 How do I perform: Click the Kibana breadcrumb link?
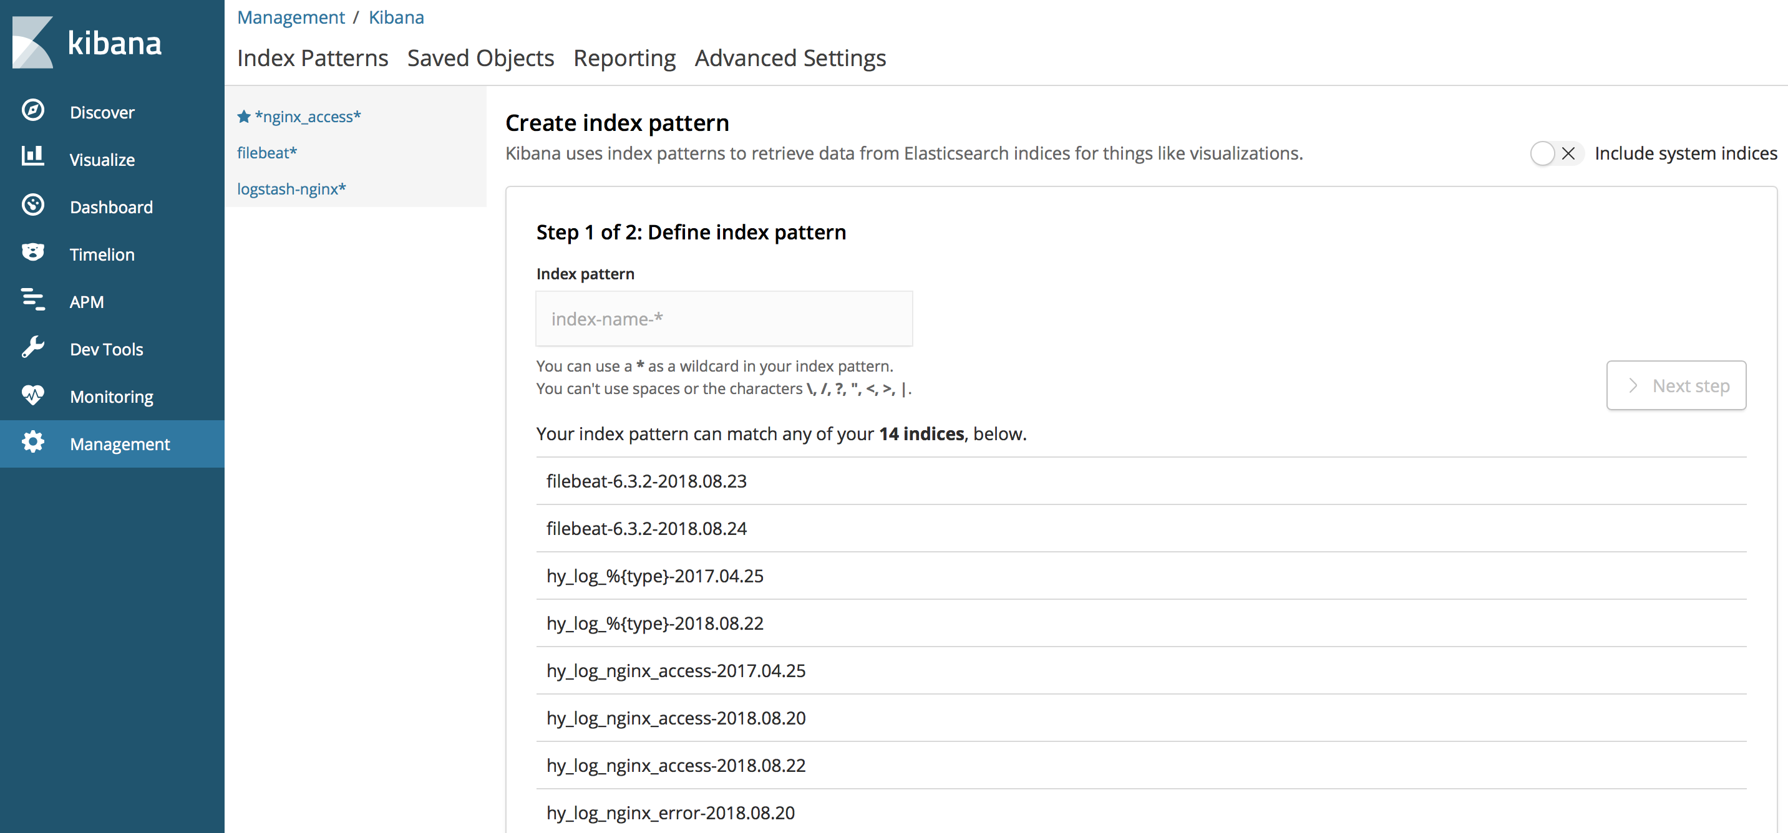click(396, 17)
